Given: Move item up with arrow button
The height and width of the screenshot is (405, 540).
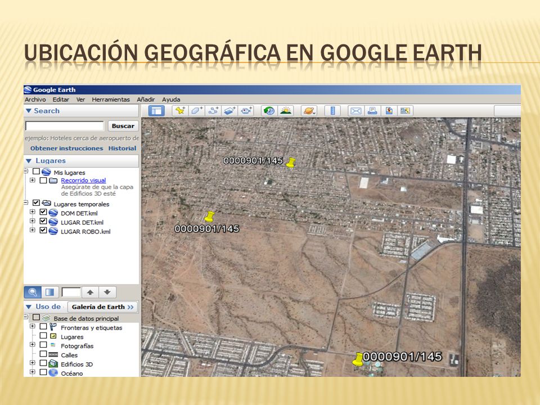Looking at the screenshot, I should [90, 292].
